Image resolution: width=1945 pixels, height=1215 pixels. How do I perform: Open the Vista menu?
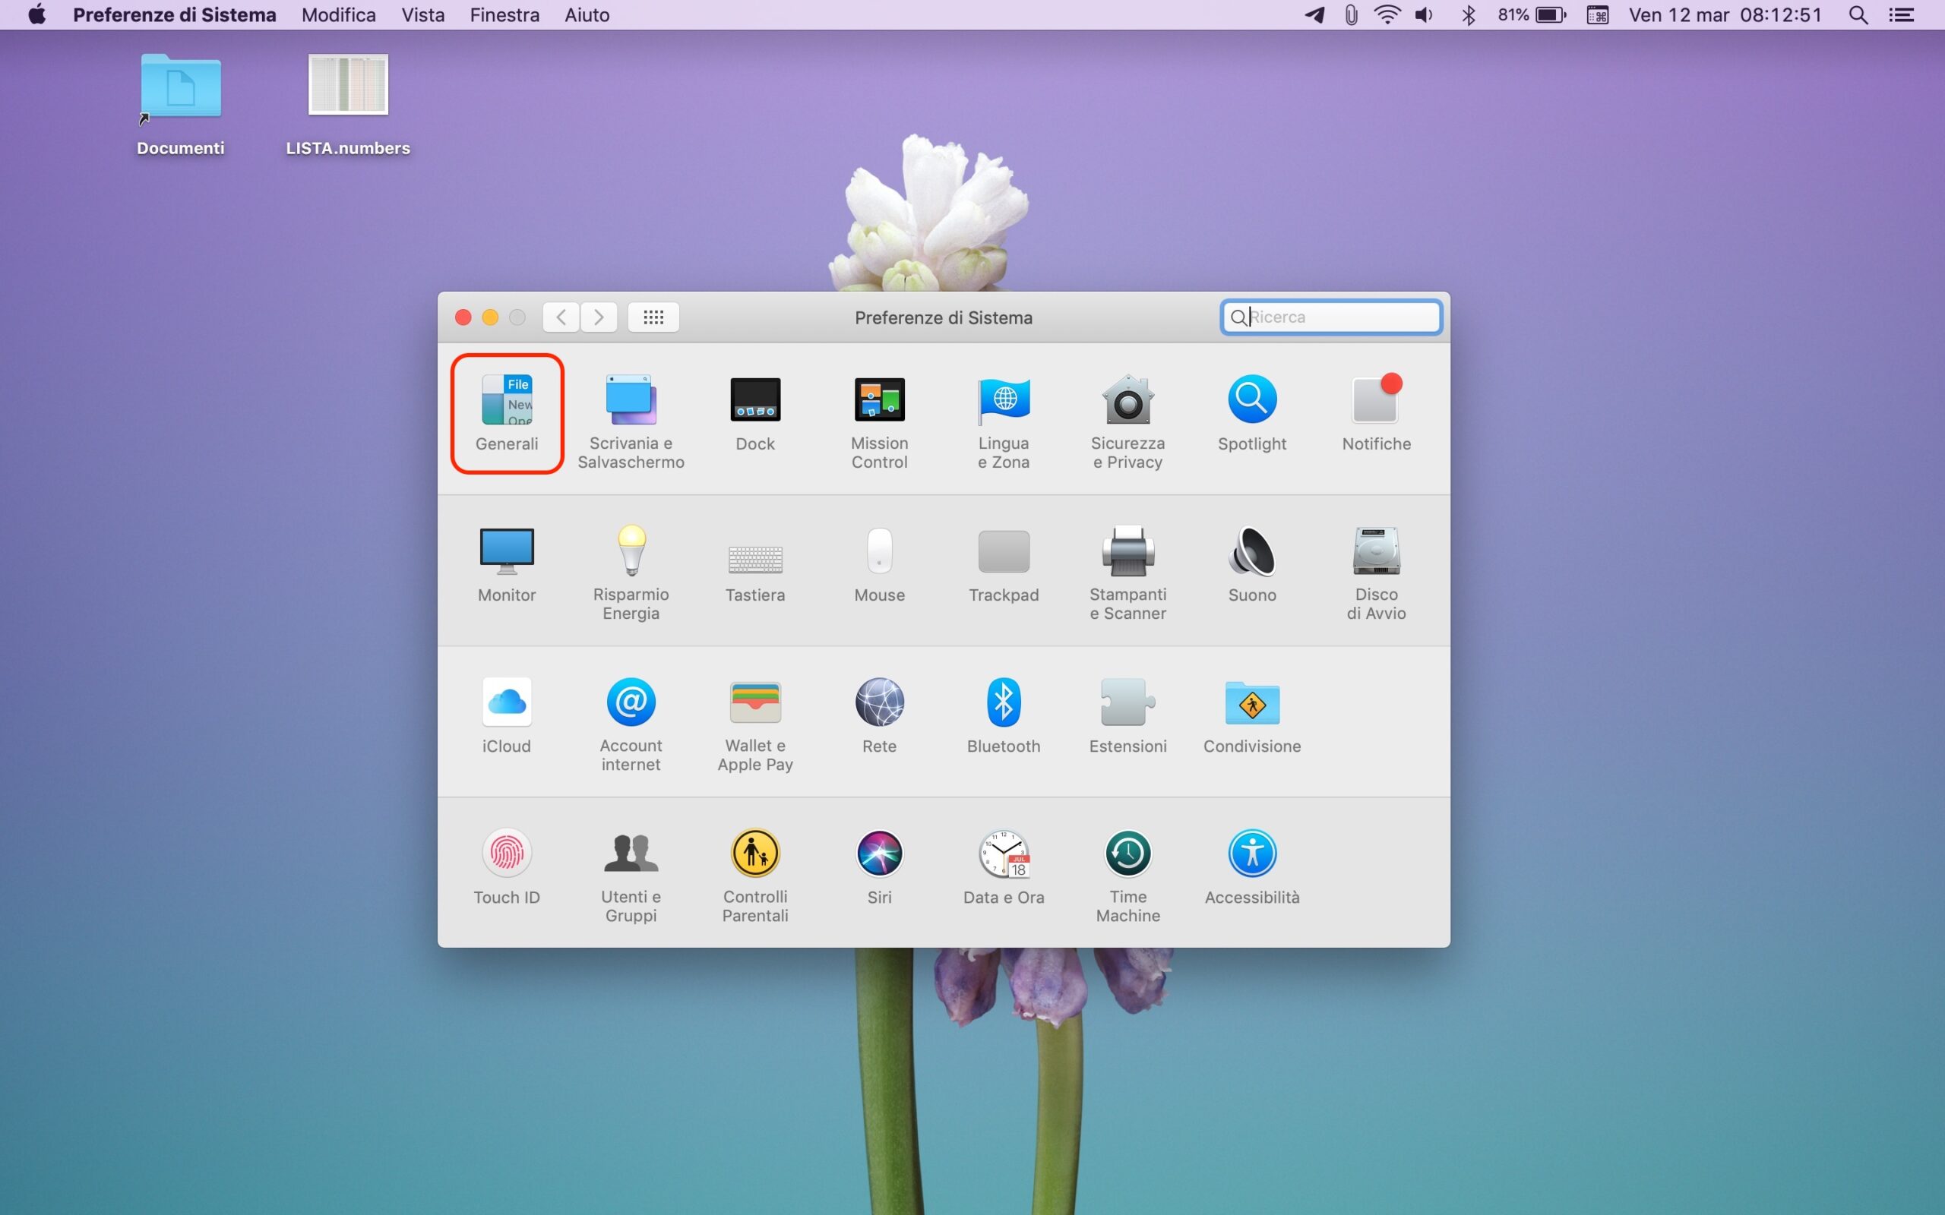click(x=422, y=14)
